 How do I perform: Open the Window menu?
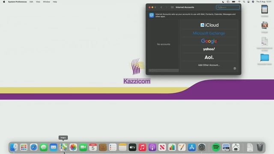tap(47, 2)
